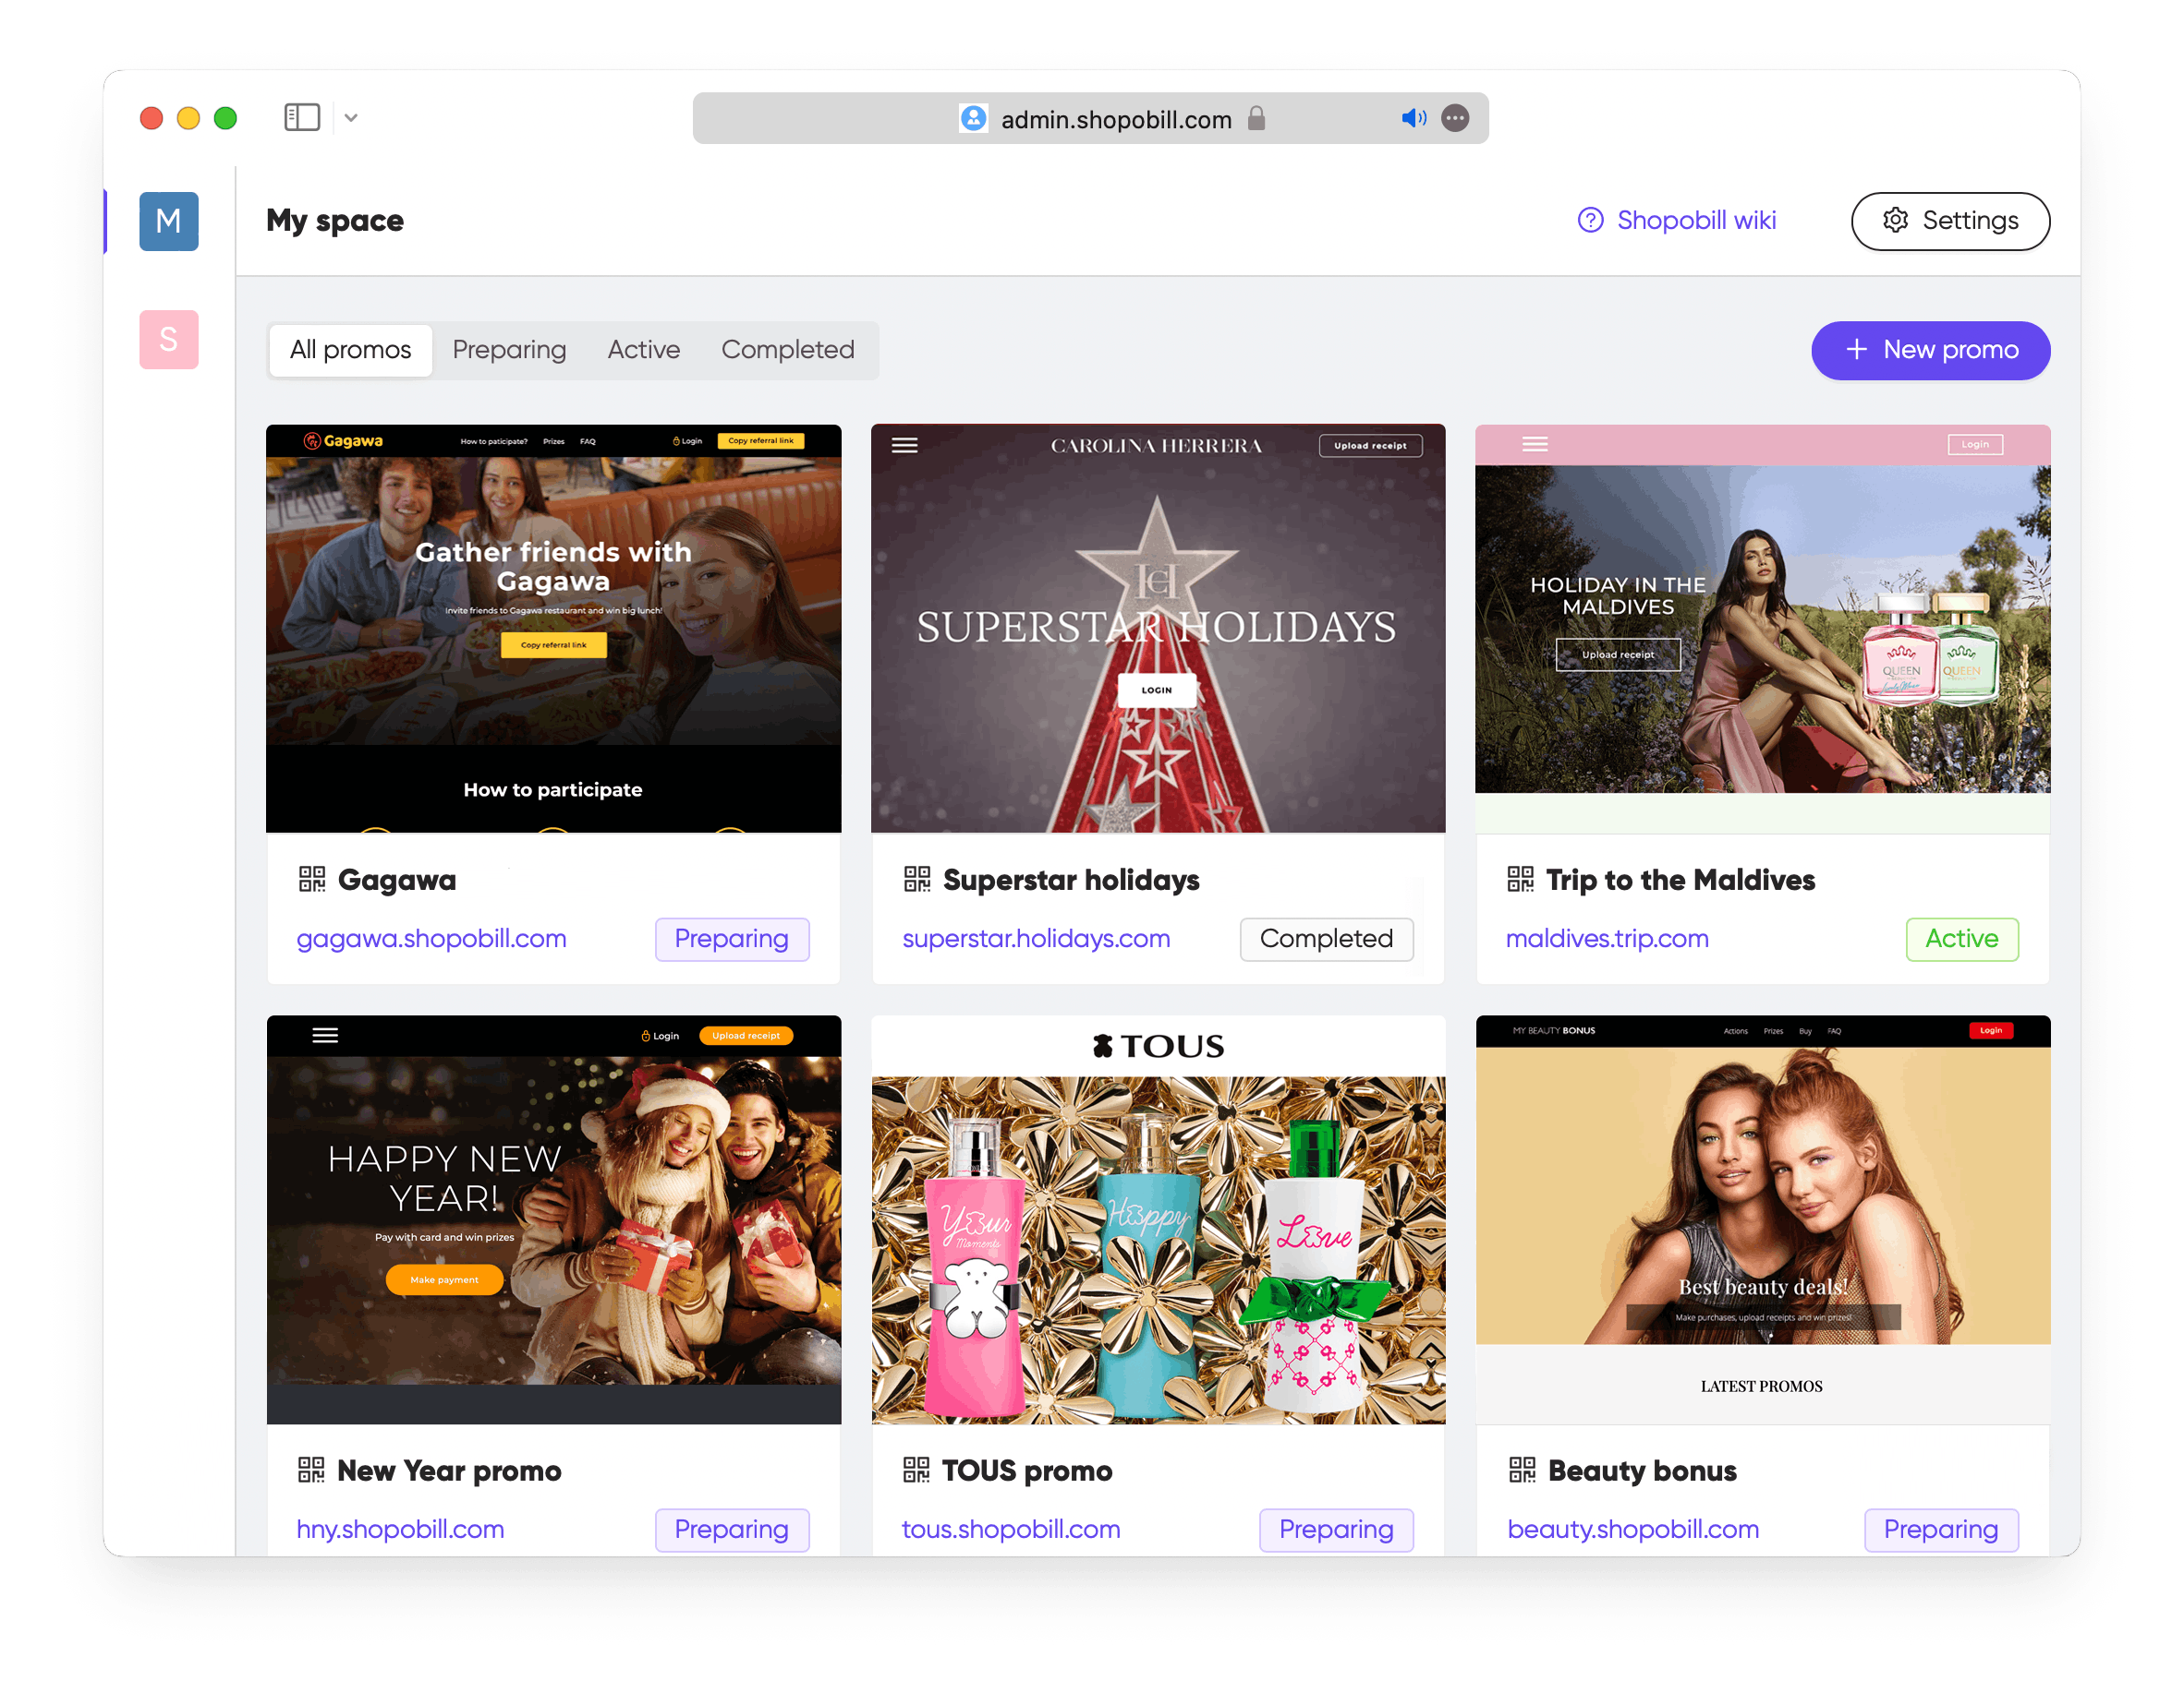Create a new promo
This screenshot has height=1693, width=2184.
[x=1930, y=350]
